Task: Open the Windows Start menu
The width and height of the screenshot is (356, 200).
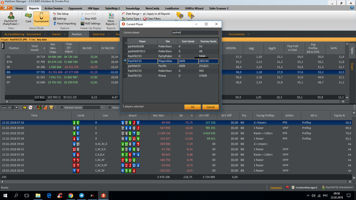Action: point(5,195)
